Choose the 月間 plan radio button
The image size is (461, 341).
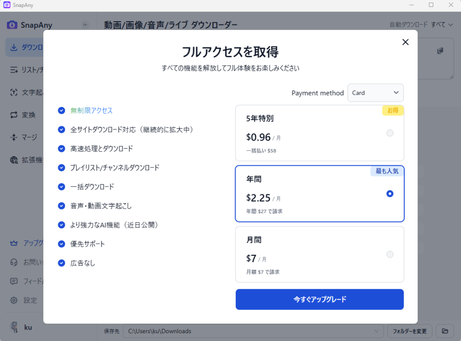390,254
